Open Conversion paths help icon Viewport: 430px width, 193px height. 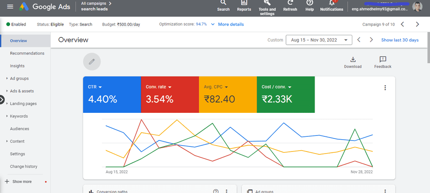click(216, 191)
